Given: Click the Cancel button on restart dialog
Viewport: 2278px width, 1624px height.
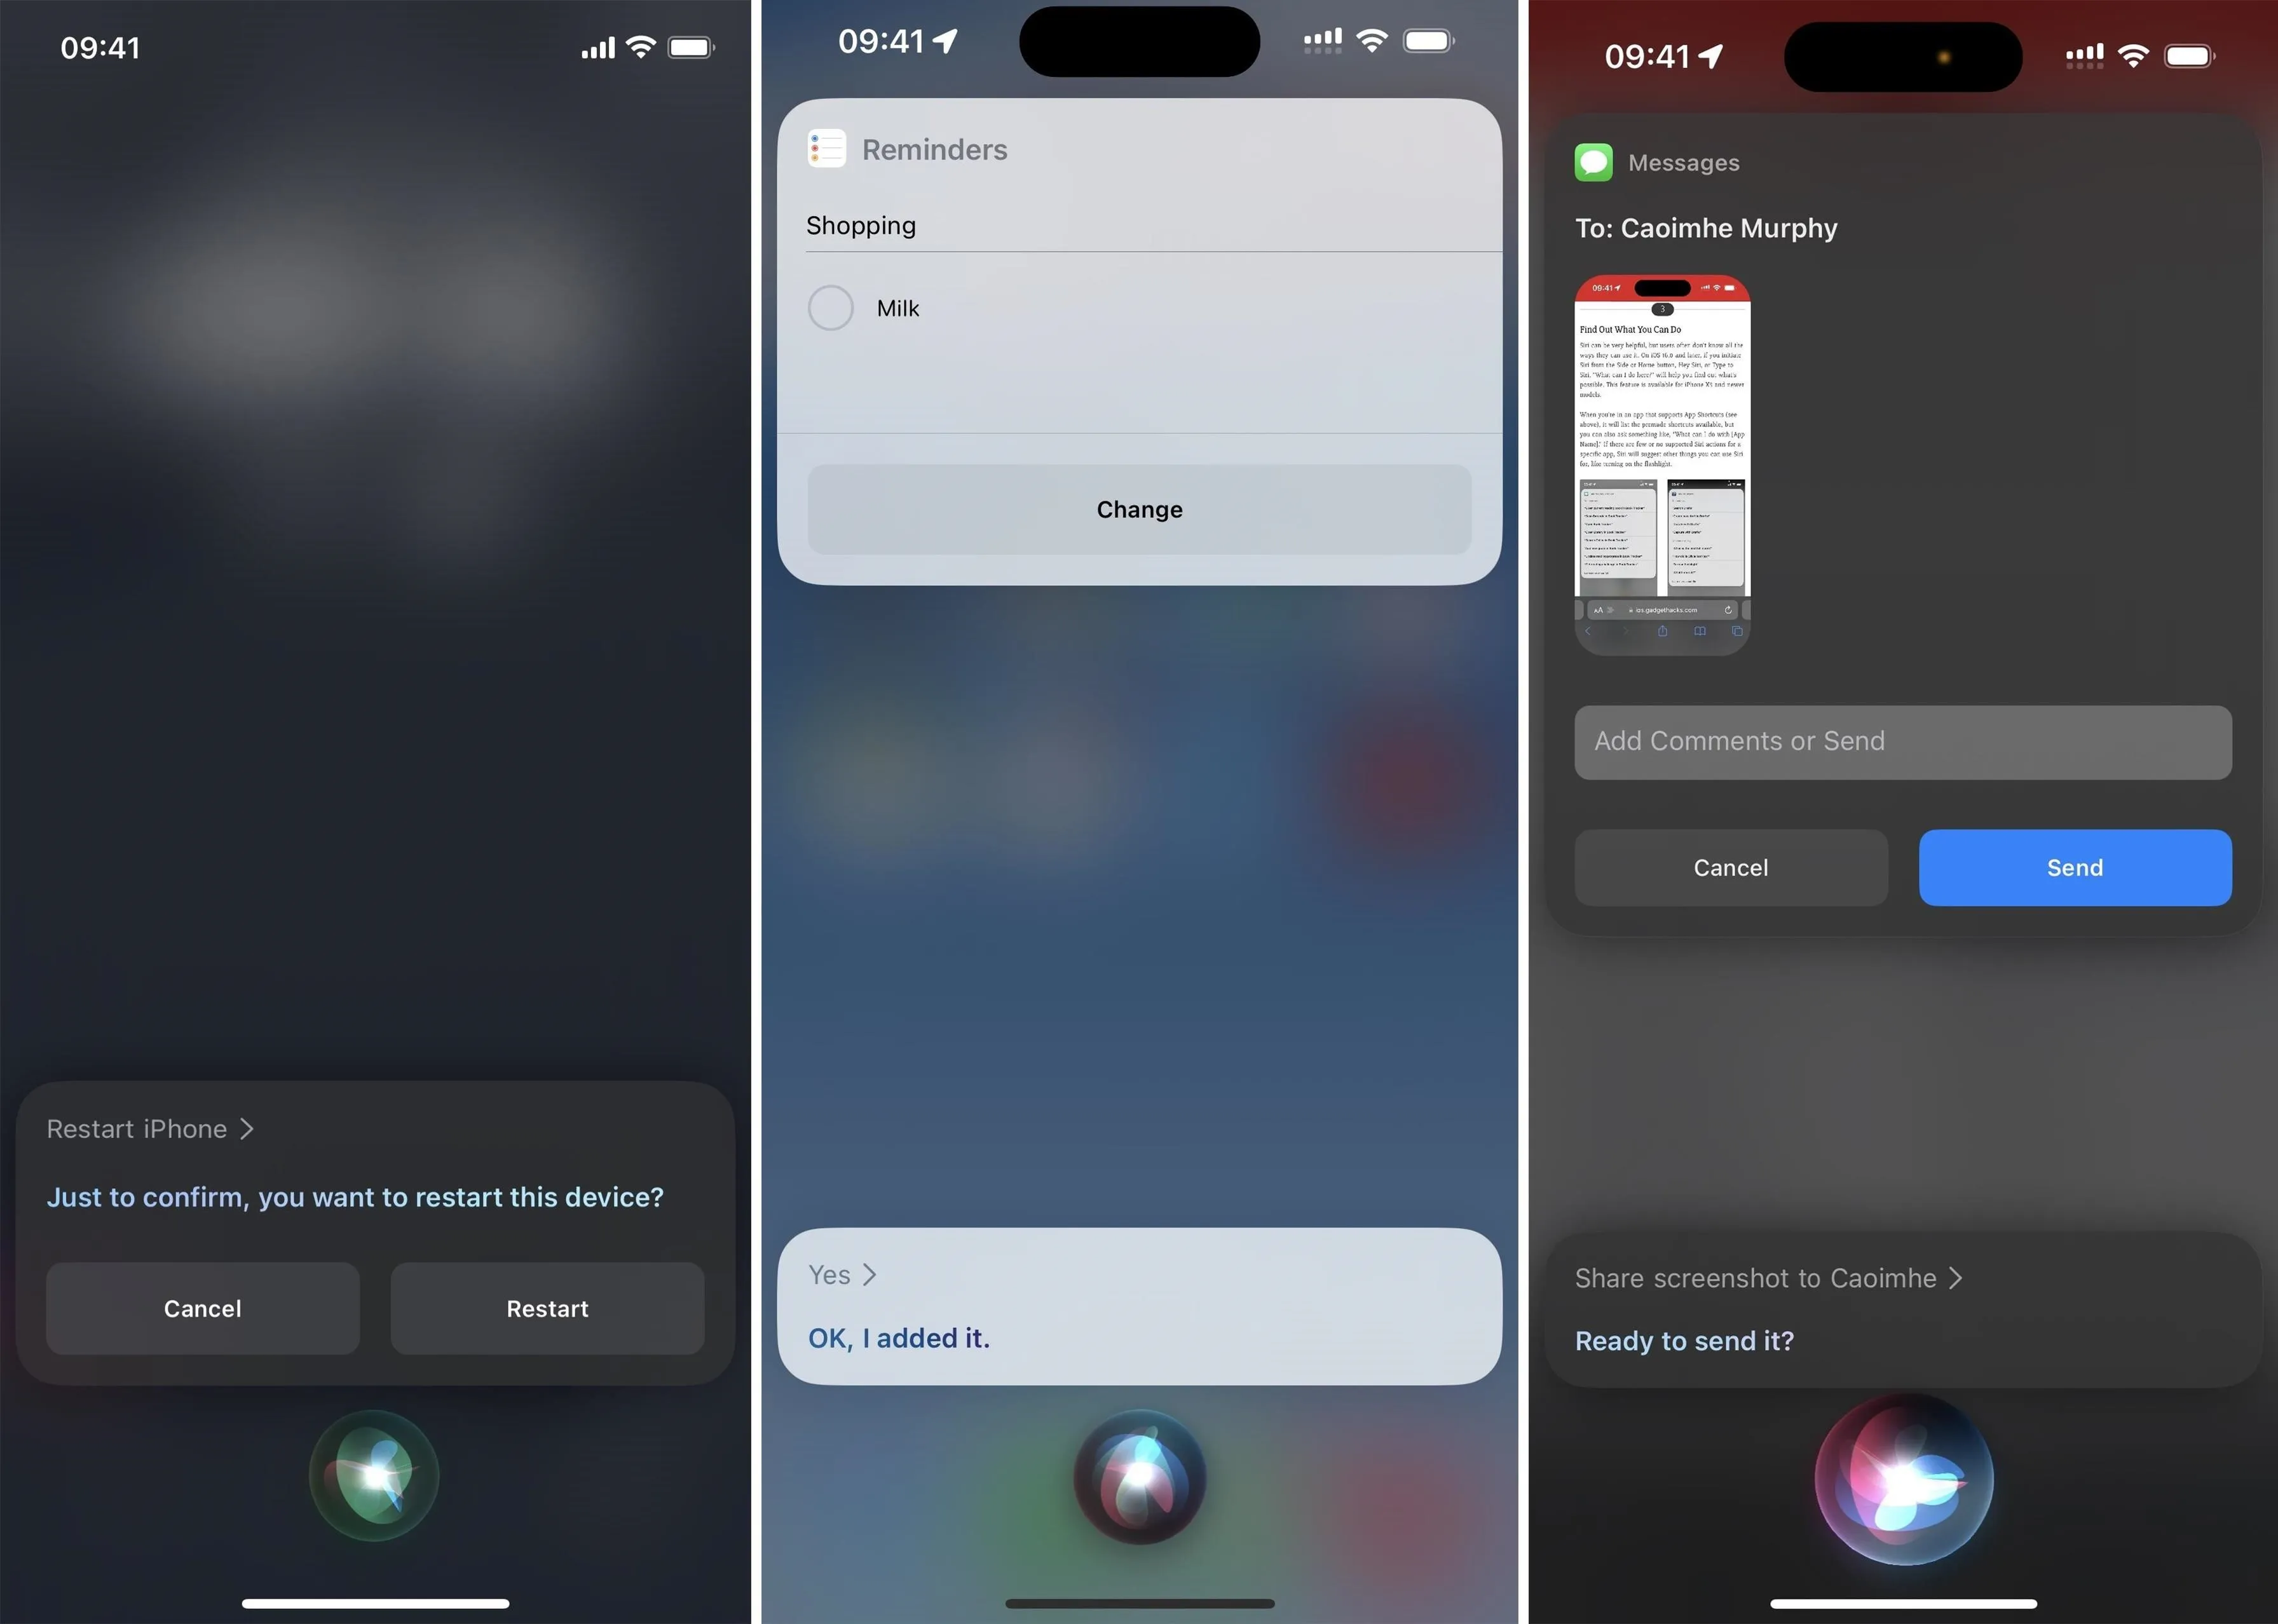Looking at the screenshot, I should click(x=202, y=1306).
